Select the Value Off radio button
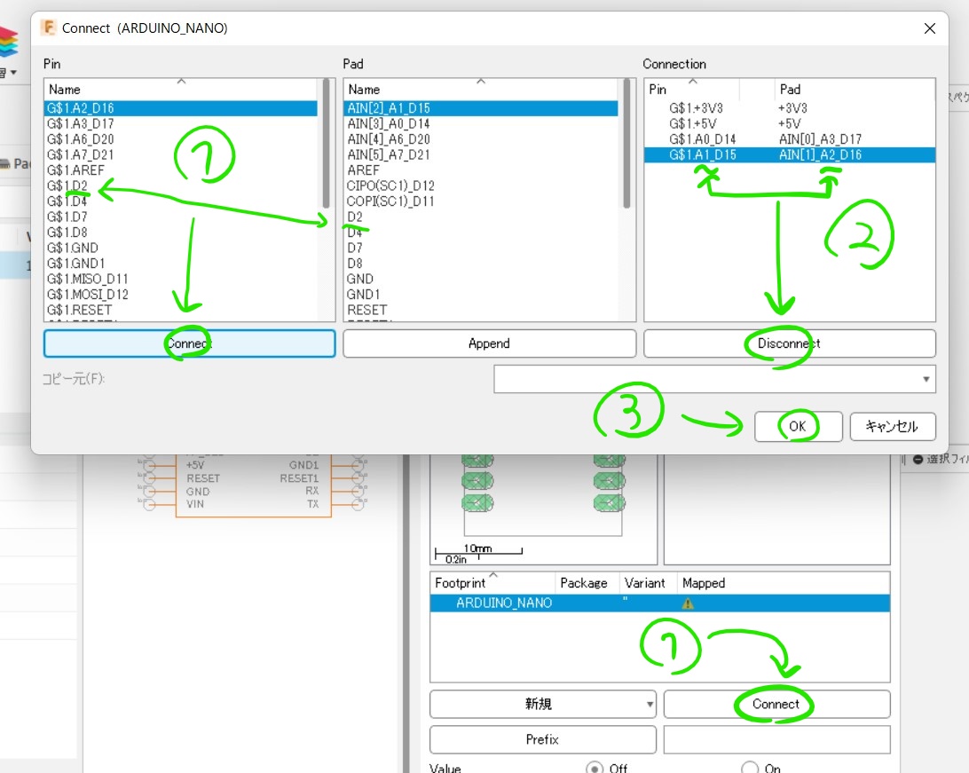 [594, 768]
